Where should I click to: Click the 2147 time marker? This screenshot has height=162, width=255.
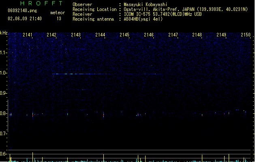pyautogui.click(x=173, y=35)
